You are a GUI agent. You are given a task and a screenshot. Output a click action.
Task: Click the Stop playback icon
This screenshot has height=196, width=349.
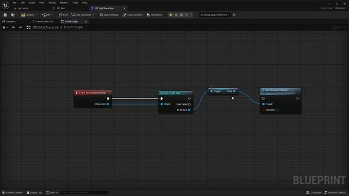[182, 15]
